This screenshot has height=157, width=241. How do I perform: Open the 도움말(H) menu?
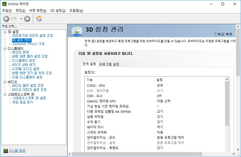point(76,11)
